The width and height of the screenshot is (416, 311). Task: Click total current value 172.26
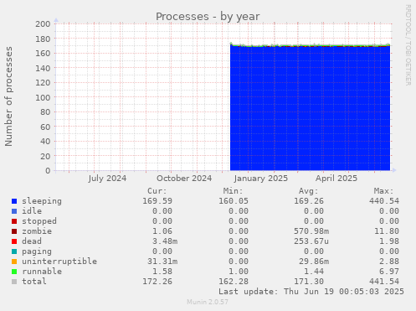pos(157,282)
